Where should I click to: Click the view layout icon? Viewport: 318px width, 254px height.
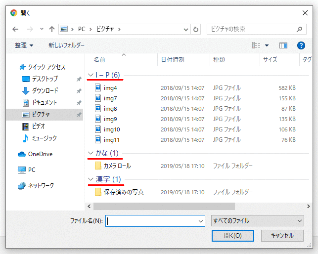coord(256,45)
